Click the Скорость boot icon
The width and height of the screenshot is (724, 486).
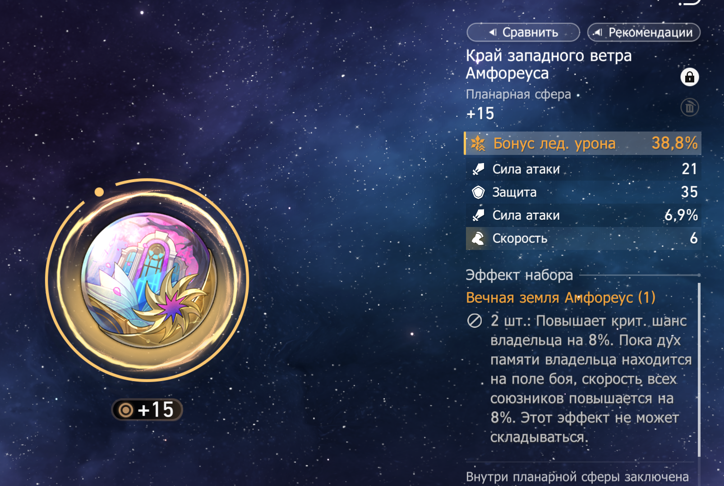[478, 238]
